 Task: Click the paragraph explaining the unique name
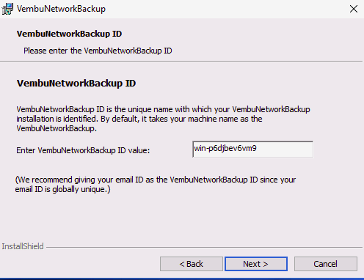163,119
